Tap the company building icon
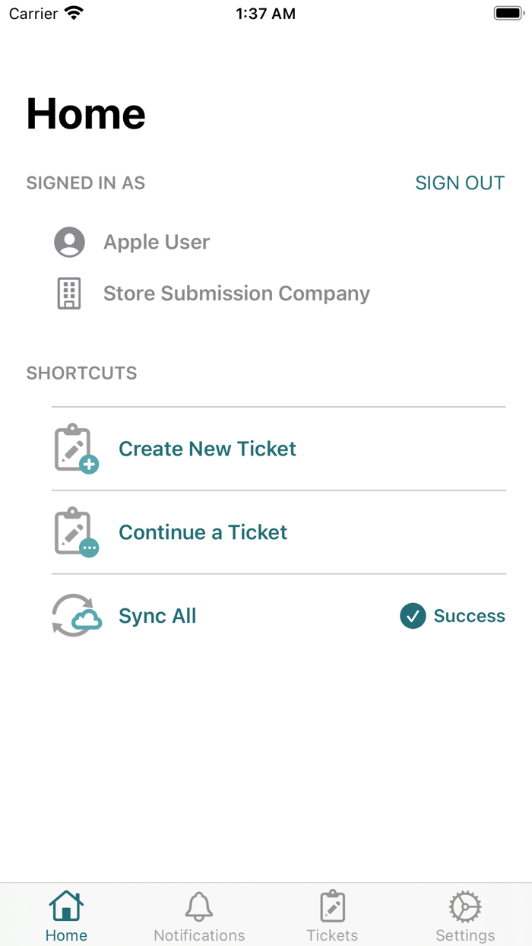 [x=69, y=294]
